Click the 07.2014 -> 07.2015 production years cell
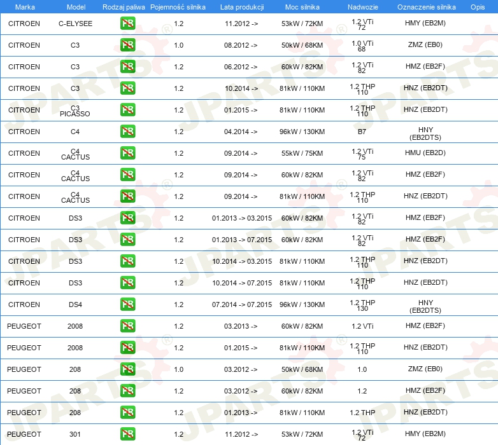This screenshot has height=445, width=498. point(242,305)
